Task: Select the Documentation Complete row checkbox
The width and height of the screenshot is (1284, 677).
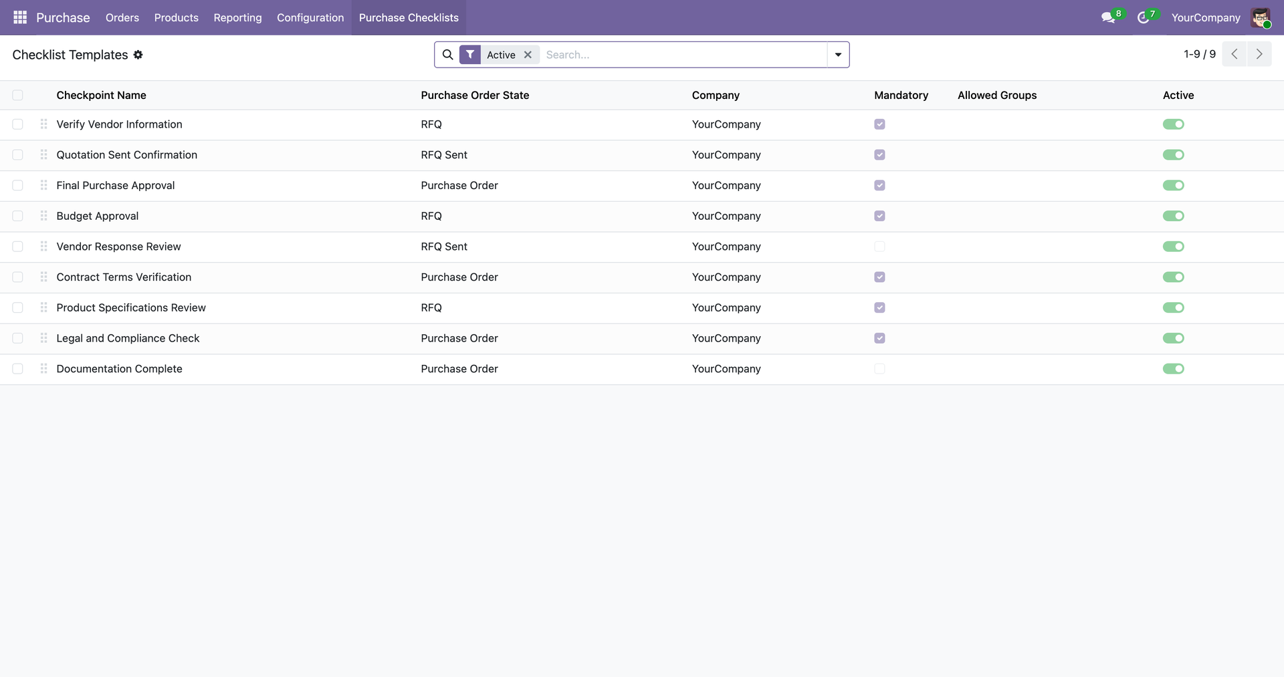Action: pos(17,368)
